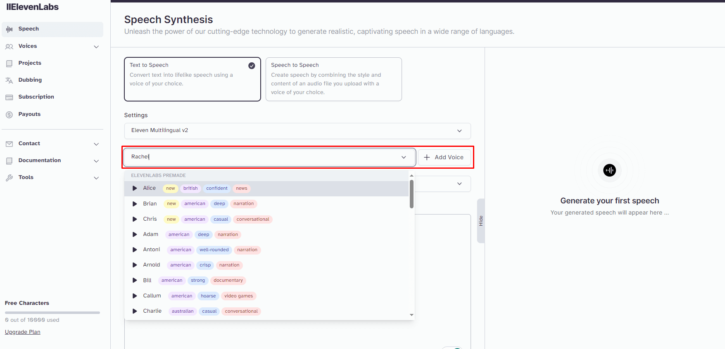
Task: Click the vertical Hide panel tab
Action: coord(480,221)
